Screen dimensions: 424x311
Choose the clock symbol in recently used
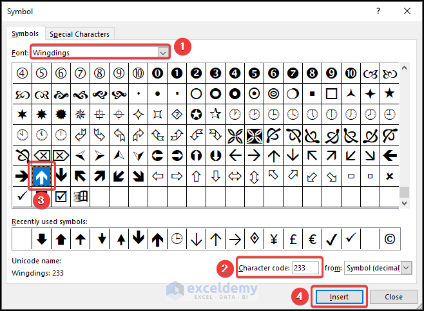click(x=177, y=239)
